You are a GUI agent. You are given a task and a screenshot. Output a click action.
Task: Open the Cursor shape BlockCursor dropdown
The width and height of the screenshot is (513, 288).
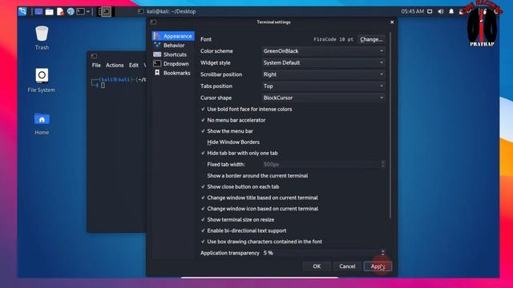[323, 98]
